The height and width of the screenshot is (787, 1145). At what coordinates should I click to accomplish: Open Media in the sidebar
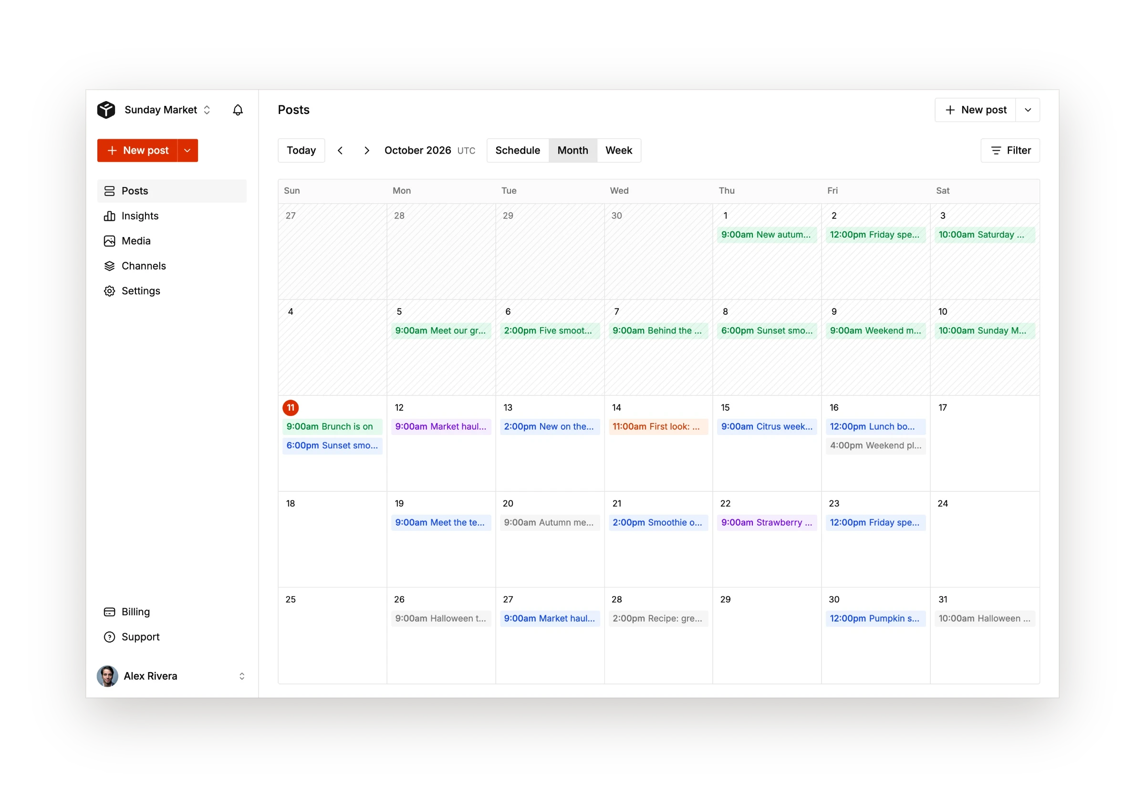pos(172,241)
